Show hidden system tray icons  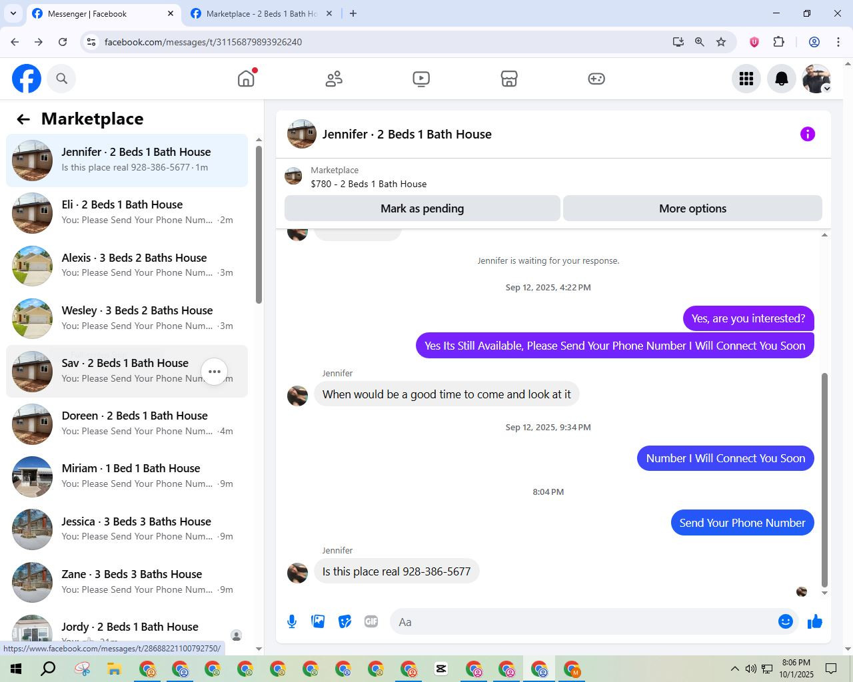click(734, 669)
